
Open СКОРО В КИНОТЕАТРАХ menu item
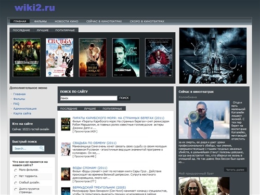pos(147,21)
